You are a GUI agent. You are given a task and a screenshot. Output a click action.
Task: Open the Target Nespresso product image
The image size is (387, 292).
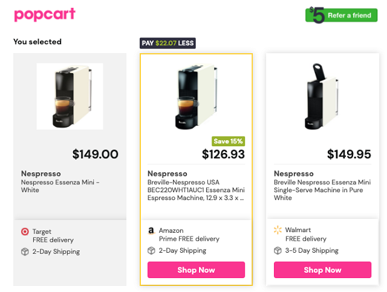70,96
